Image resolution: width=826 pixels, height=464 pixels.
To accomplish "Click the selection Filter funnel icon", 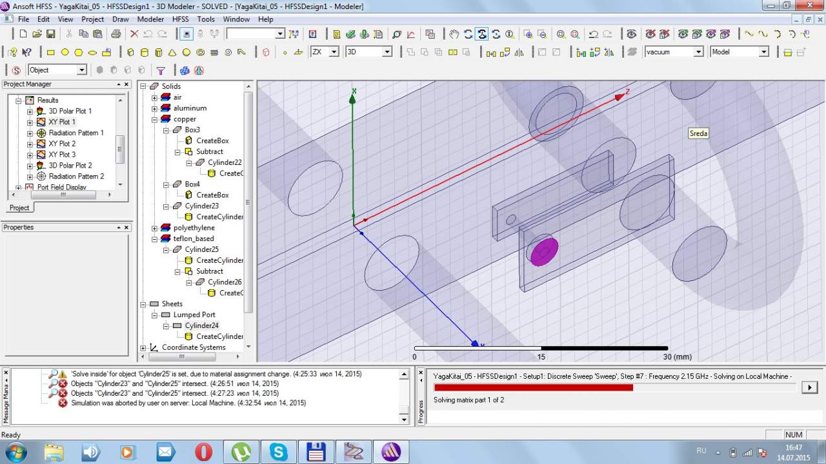I will 161,70.
